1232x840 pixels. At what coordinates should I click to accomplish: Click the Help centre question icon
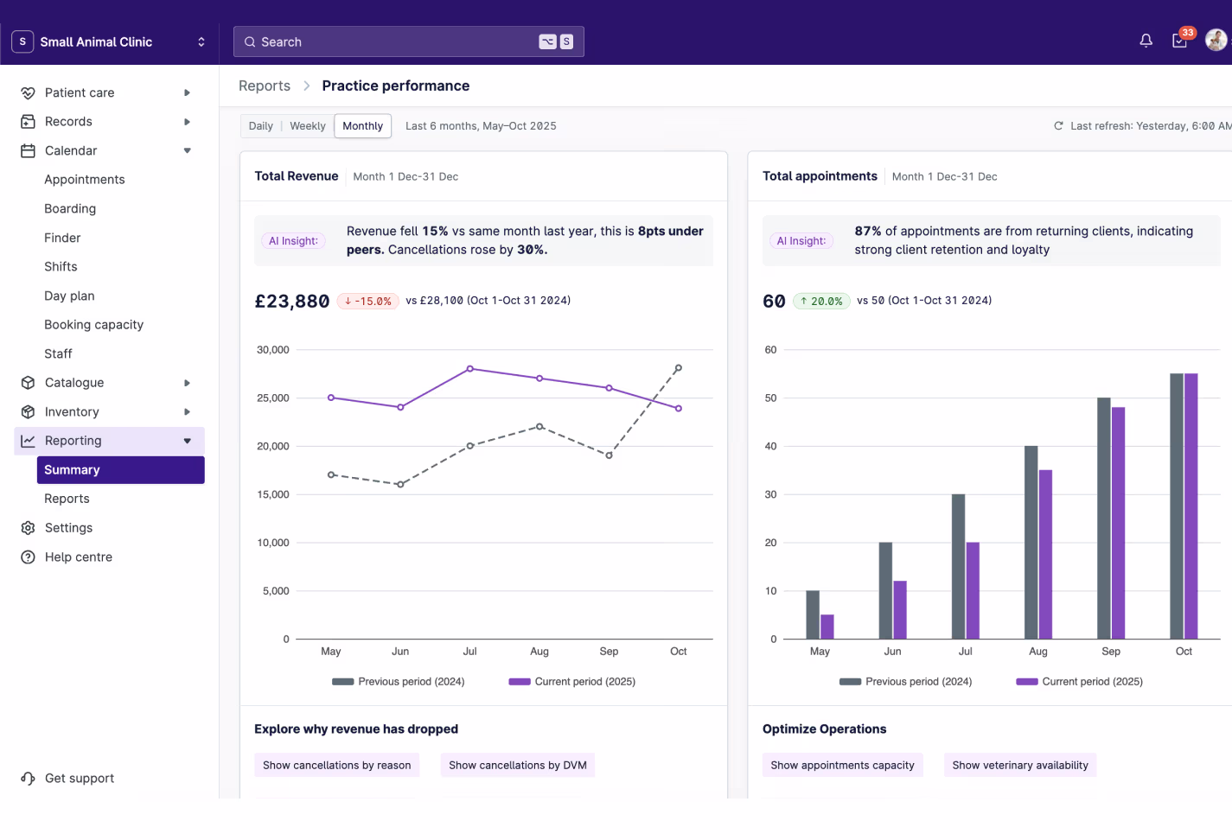point(27,557)
